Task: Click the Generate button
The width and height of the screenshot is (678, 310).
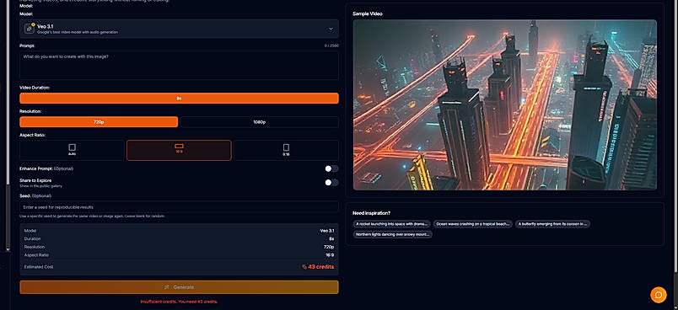Action: [x=179, y=287]
